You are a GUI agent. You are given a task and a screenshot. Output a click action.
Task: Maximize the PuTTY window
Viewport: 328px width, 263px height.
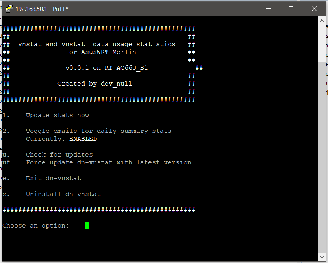coord(291,9)
